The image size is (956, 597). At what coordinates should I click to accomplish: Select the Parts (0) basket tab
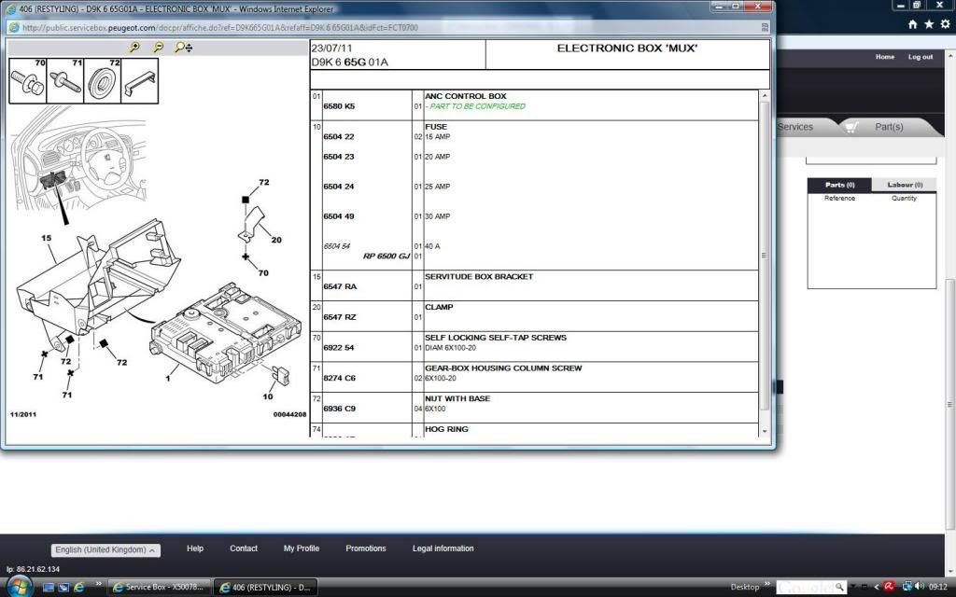click(x=839, y=185)
